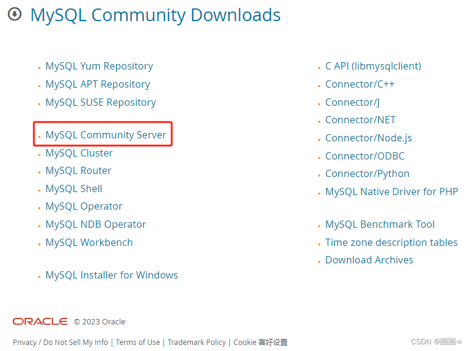Open the MySQL Shell link
The width and height of the screenshot is (471, 351).
pos(74,188)
